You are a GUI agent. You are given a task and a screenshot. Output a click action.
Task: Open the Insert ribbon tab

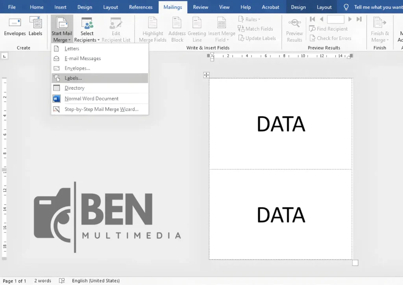point(61,7)
